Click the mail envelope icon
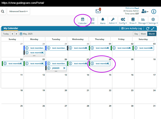161x119 pixels. pos(98,11)
